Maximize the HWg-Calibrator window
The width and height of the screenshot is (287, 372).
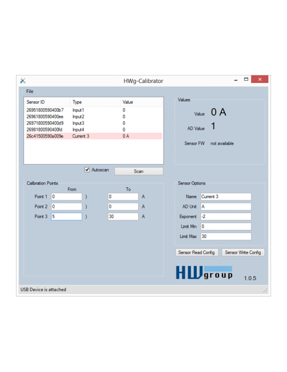pyautogui.click(x=246, y=79)
